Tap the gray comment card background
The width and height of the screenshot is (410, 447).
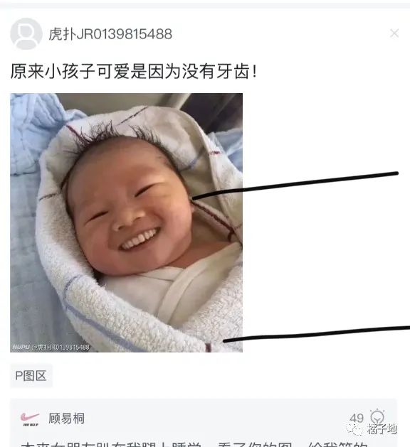[204, 423]
